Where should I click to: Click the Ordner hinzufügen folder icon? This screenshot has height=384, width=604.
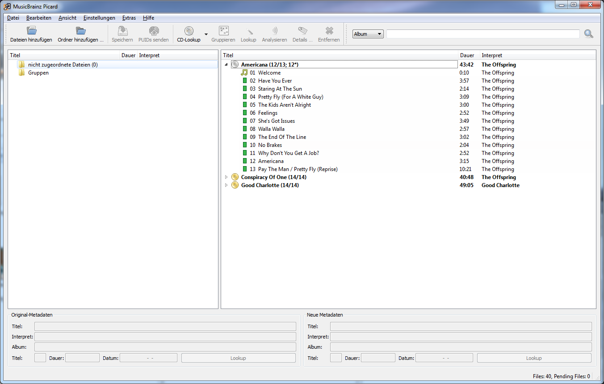tap(80, 31)
